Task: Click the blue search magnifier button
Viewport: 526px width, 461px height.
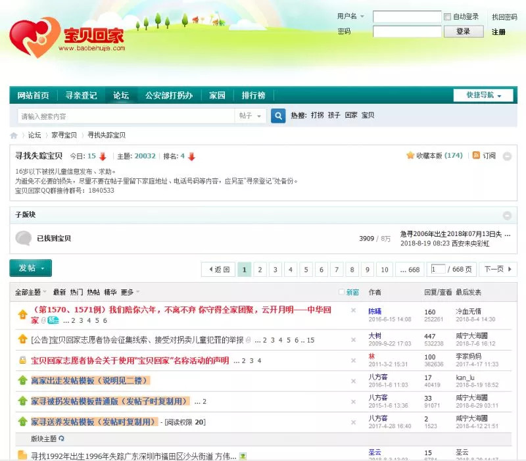Action: pos(278,116)
